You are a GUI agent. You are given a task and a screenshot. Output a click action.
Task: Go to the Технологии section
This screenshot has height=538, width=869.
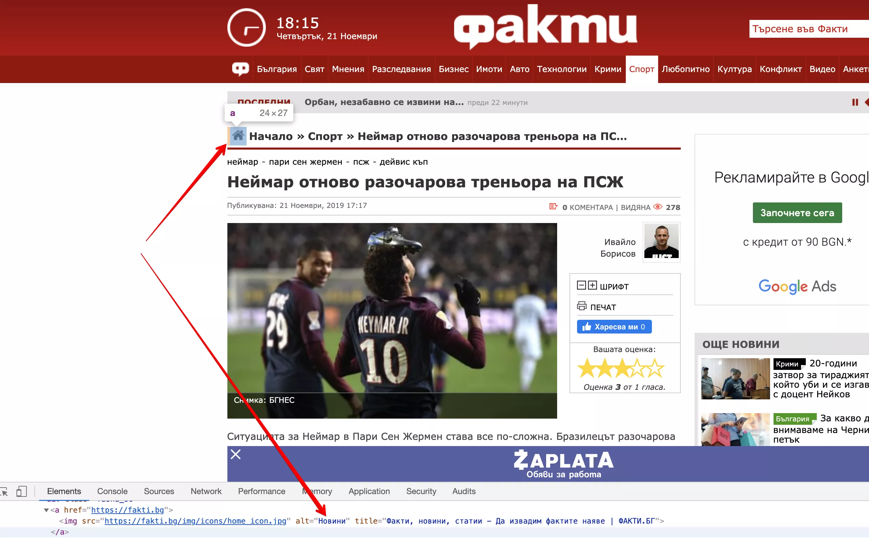562,69
